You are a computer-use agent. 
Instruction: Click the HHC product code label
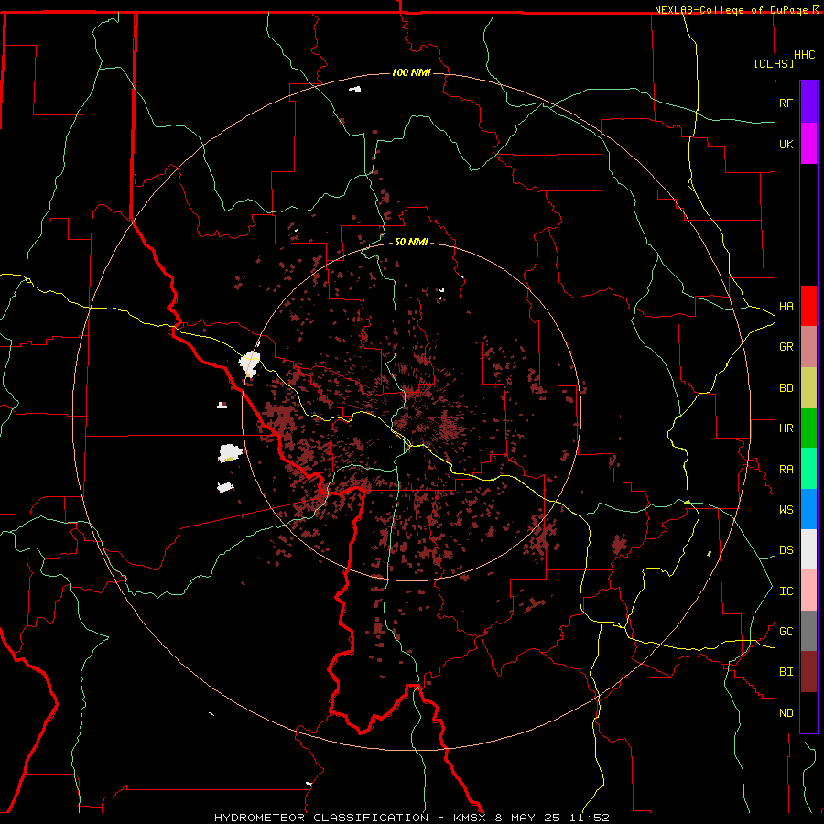pos(804,55)
